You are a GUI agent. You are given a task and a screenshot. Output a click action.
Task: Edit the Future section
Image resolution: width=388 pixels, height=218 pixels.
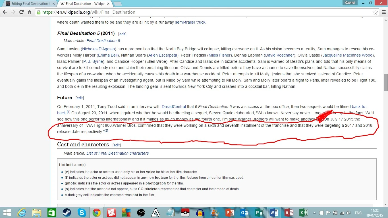[x=80, y=98]
